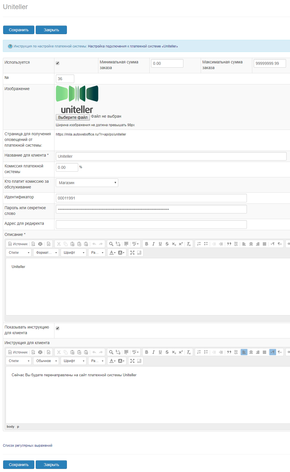Screen dimensions: 290x472
Task: Open text color picker in Описание editor
Action: click(112, 253)
